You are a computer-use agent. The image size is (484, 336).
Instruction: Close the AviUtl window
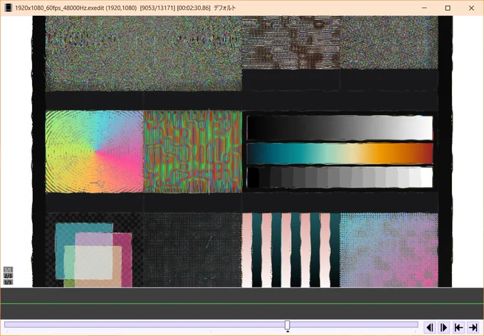point(471,8)
